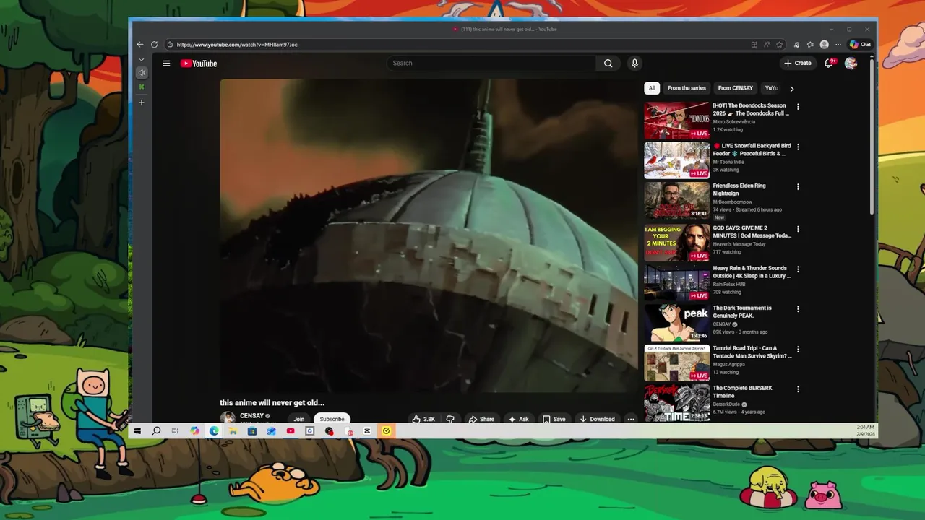Open the Snowfall Backyard Bird Feeder thumbnail
The width and height of the screenshot is (925, 520).
pyautogui.click(x=676, y=160)
